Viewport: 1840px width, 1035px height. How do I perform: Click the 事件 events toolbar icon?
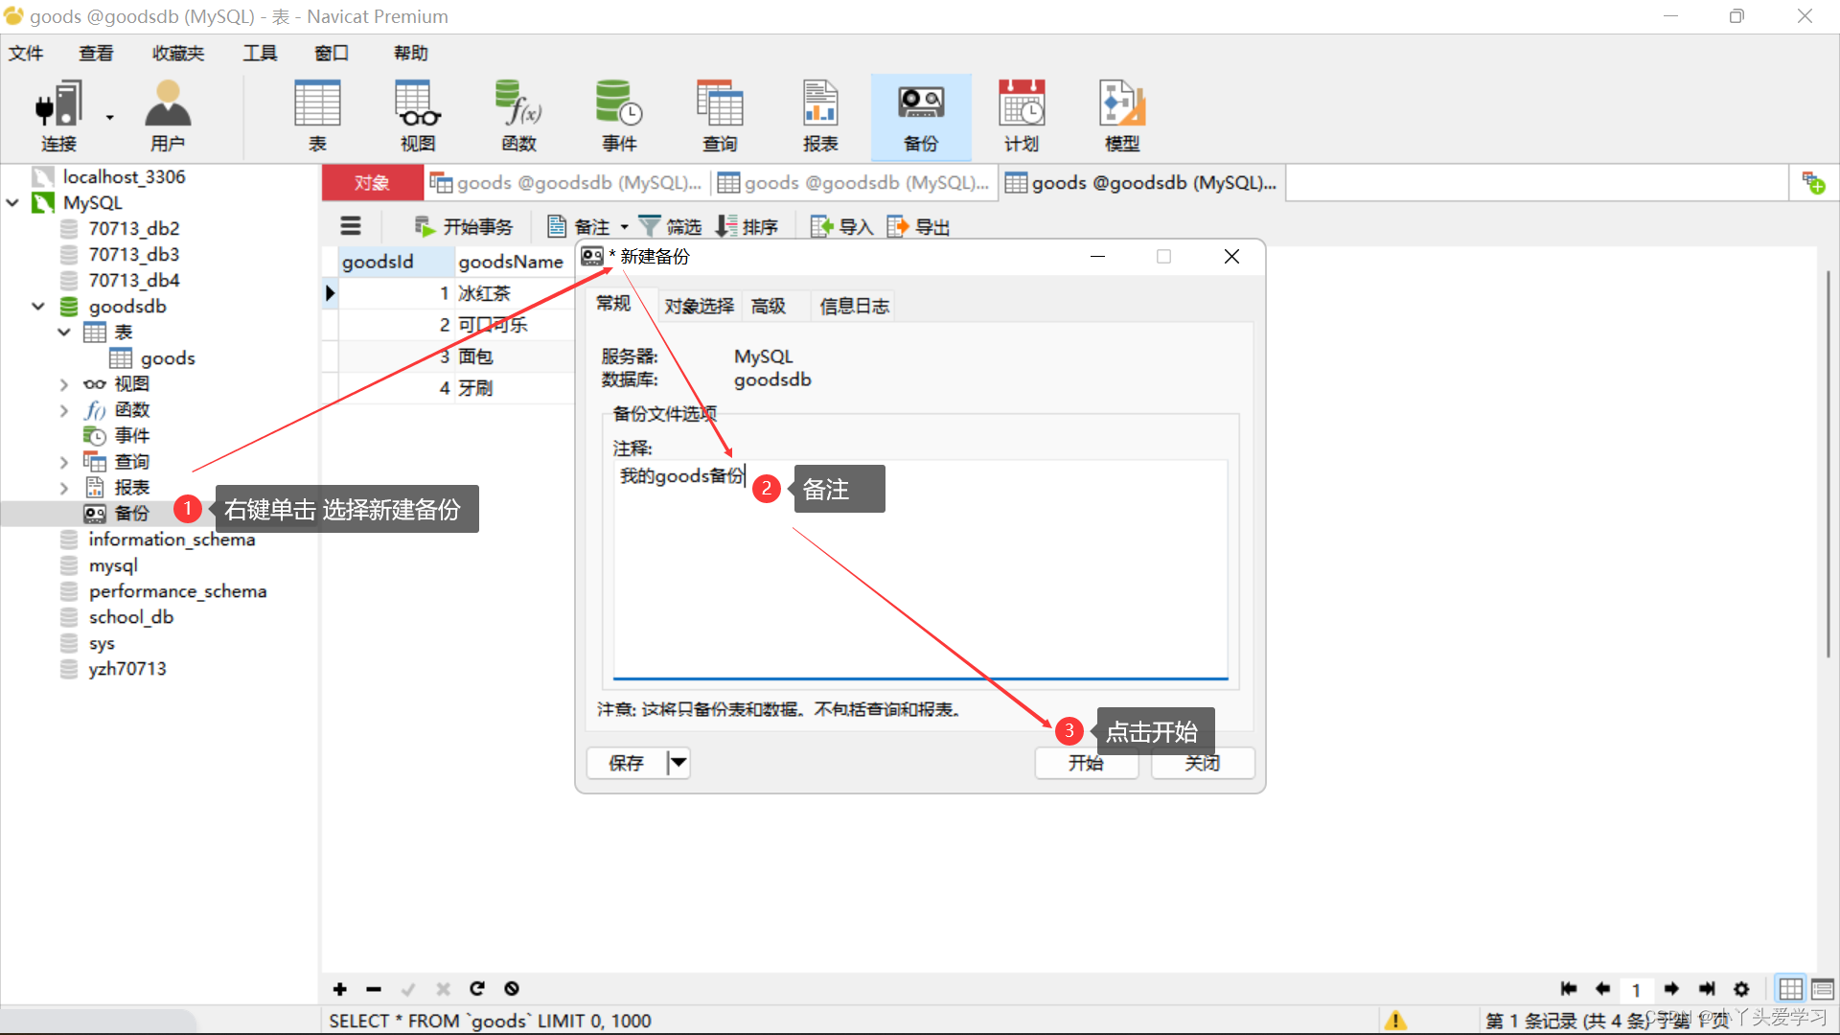619,116
